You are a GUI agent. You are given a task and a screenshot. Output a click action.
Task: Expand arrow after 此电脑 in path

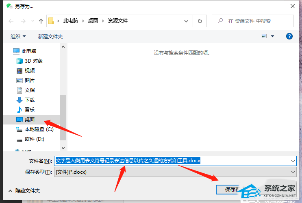click(83, 21)
